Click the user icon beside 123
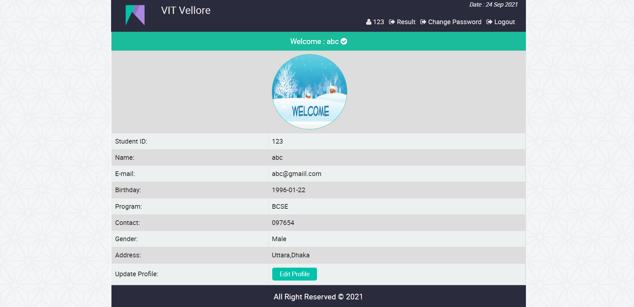 point(368,22)
